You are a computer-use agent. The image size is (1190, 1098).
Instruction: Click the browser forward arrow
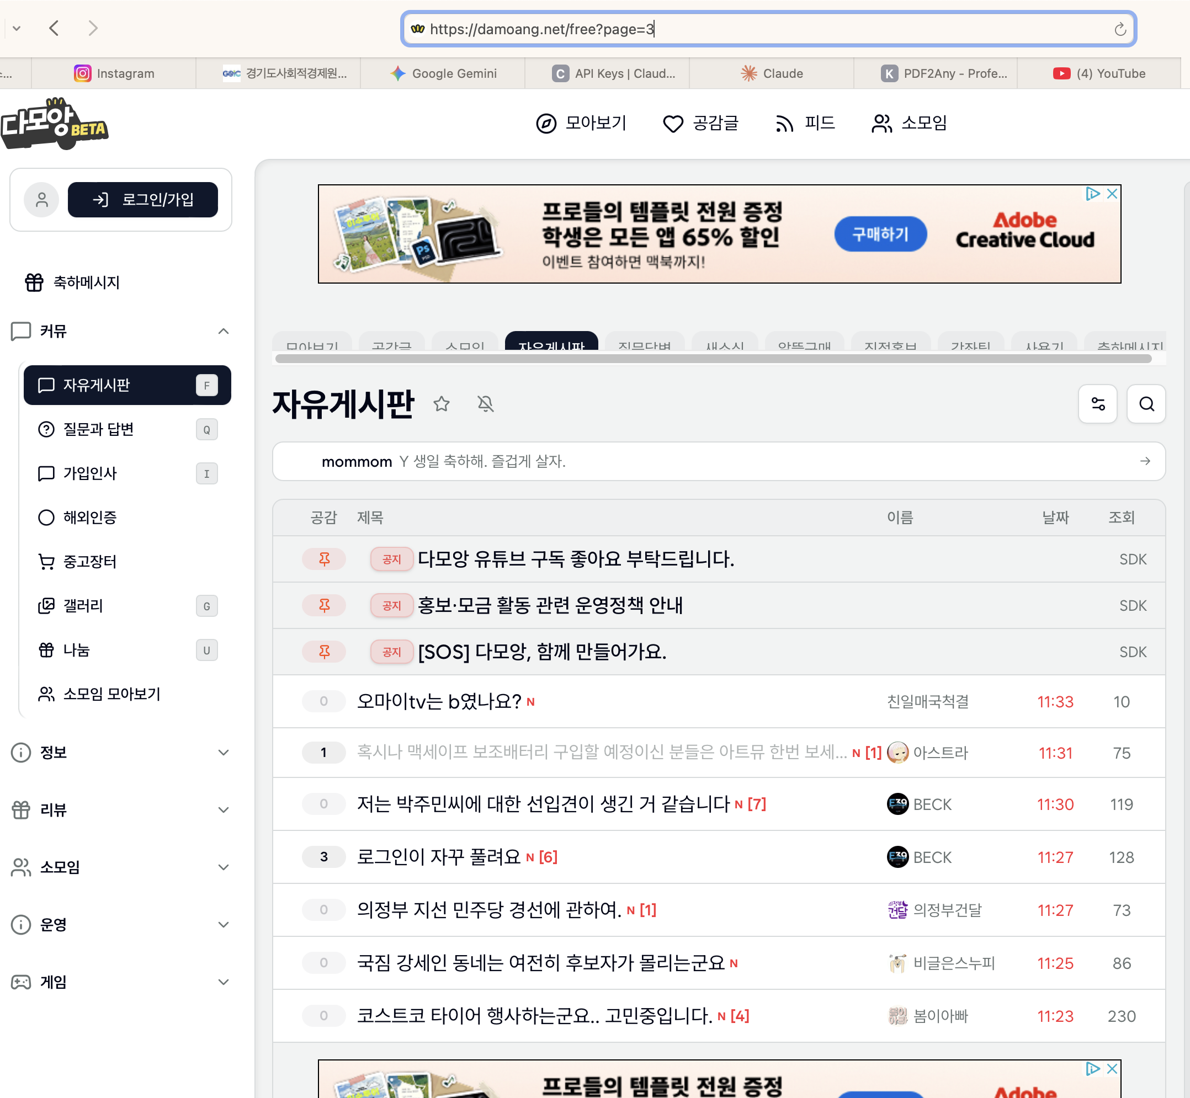point(92,28)
